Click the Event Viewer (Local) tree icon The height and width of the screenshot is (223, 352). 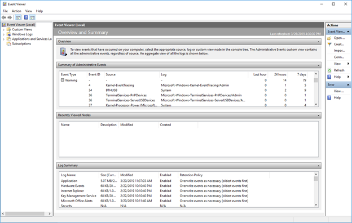point(4,25)
